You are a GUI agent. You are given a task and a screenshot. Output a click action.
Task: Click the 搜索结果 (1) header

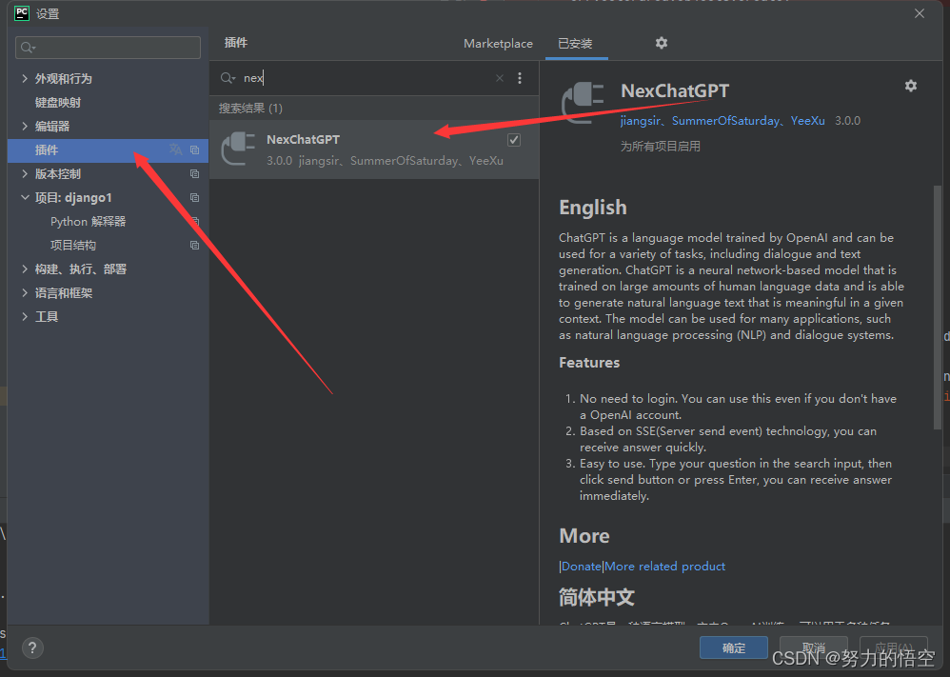pos(250,109)
